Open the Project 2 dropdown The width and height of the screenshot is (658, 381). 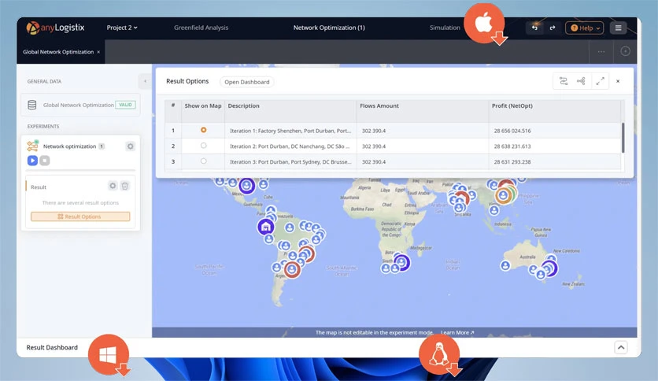tap(122, 28)
